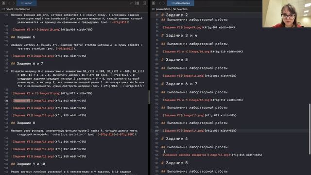Click heading '# Задание 6 и 7' in presentation
This screenshot has height=175, width=311.
(x=179, y=84)
